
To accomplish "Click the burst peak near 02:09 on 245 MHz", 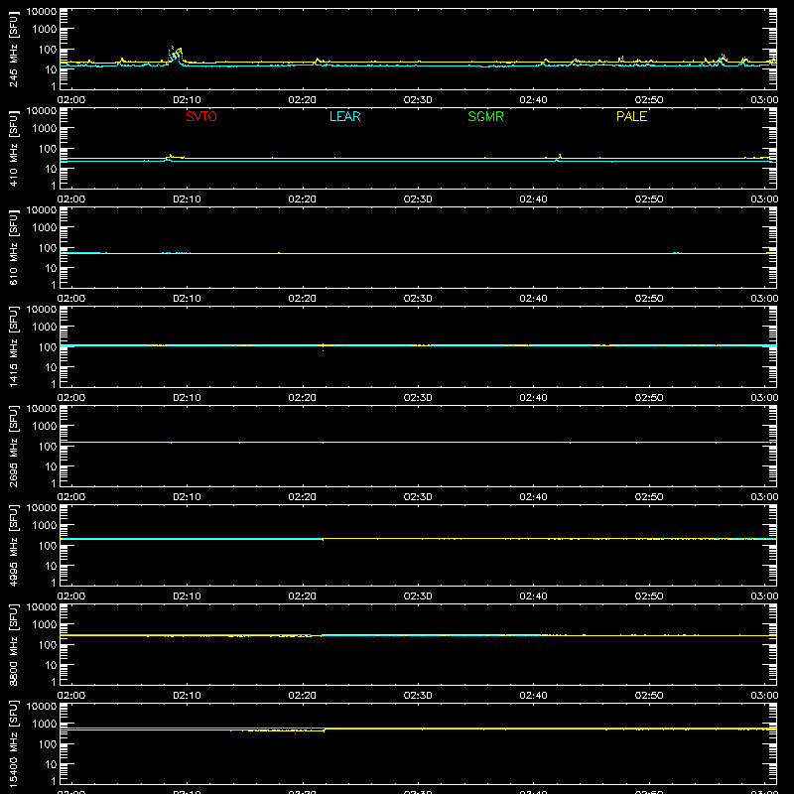I will coord(176,54).
